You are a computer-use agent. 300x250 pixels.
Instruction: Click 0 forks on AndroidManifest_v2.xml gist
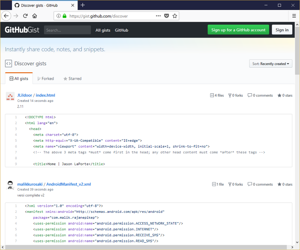236,184
